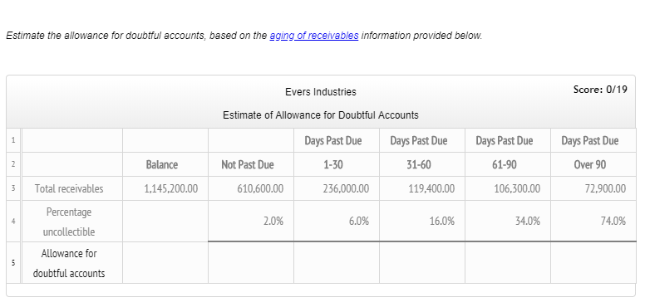Click the Percentage uncollectible row label
Image resolution: width=645 pixels, height=307 pixels.
[x=69, y=222]
